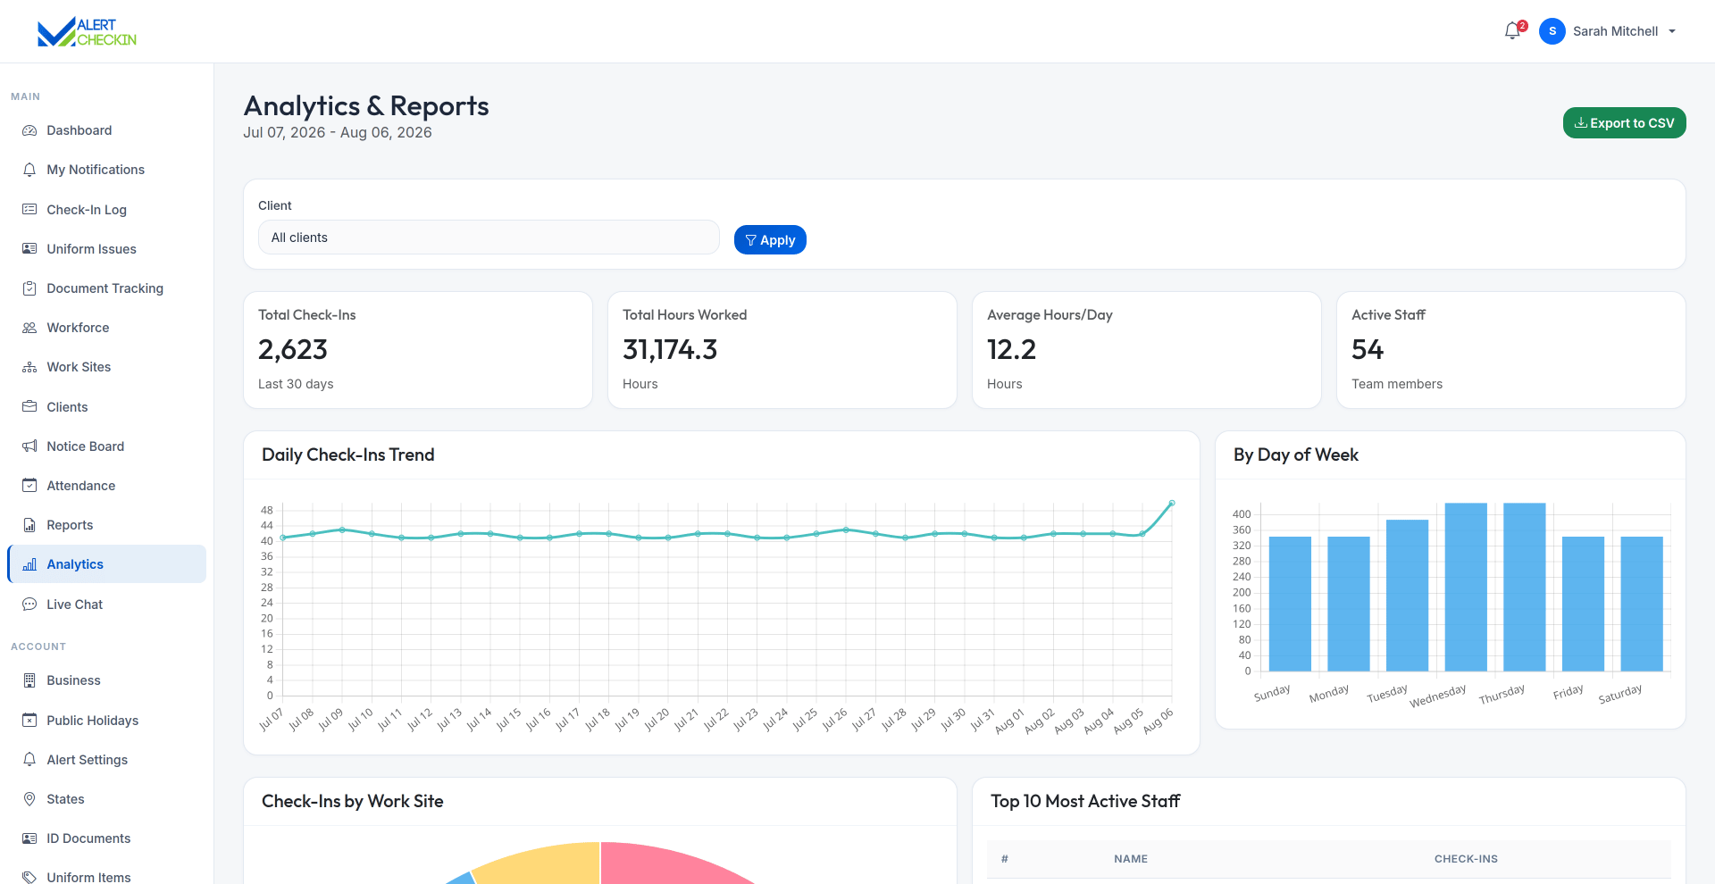Click the Apply filter button

pyautogui.click(x=770, y=240)
